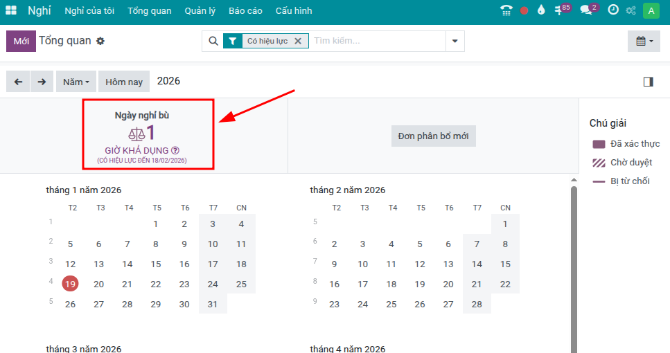Toggle the side panel visibility button
This screenshot has height=353, width=670.
pyautogui.click(x=648, y=82)
